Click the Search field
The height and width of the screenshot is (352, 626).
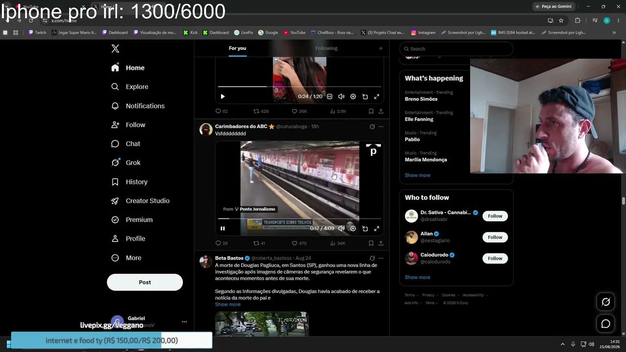pos(456,49)
